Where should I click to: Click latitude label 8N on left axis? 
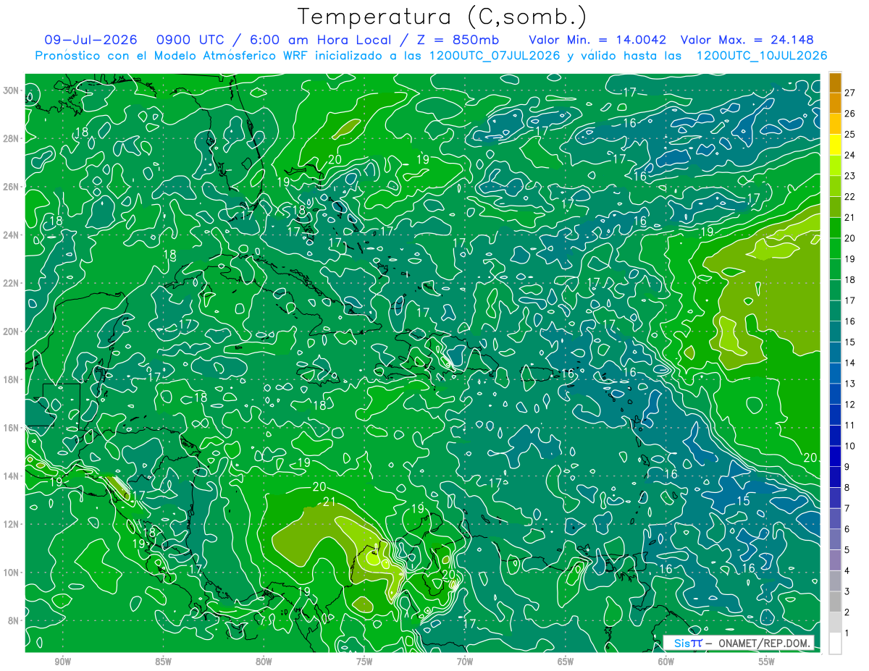click(x=13, y=620)
